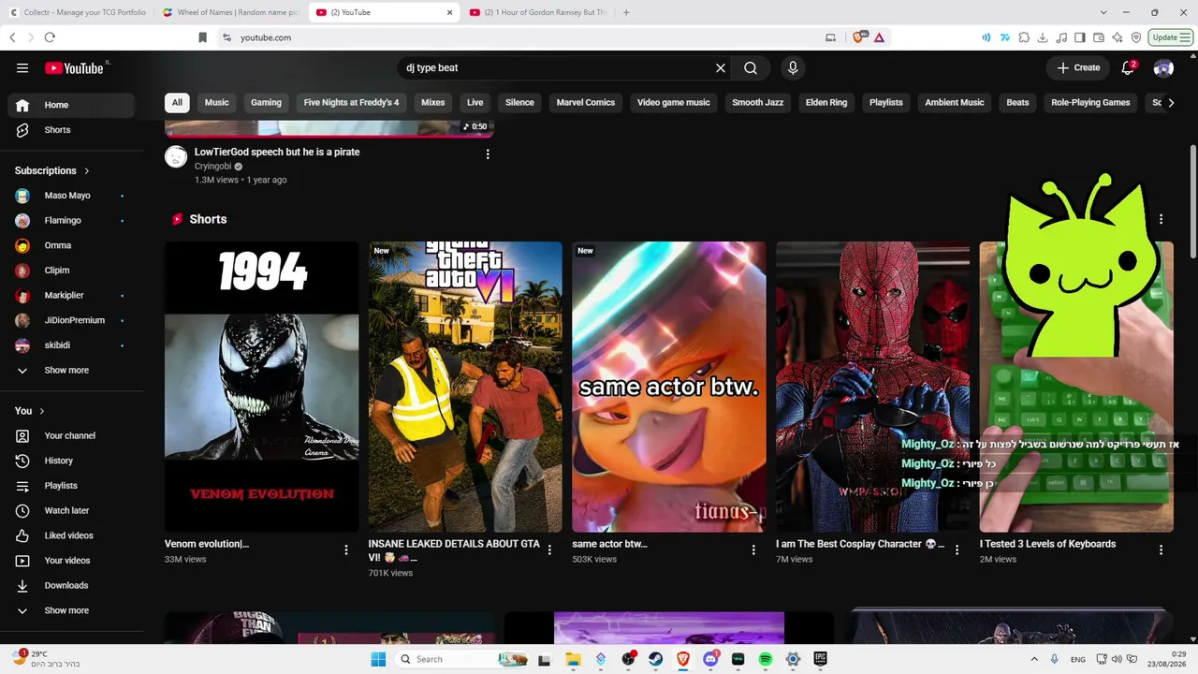Open Maso Mayo subscription channel

coord(71,196)
